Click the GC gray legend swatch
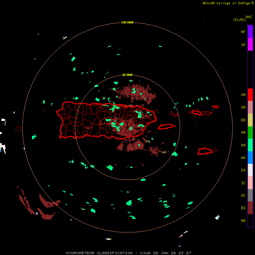 pos(250,195)
